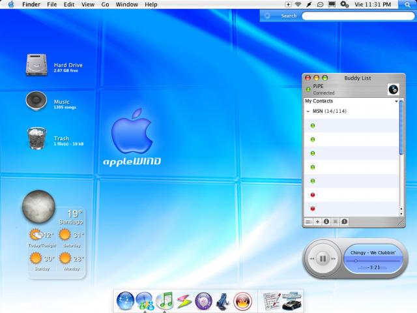The image size is (417, 313).
Task: Open the blue figure dock icon
Action: coord(223,301)
